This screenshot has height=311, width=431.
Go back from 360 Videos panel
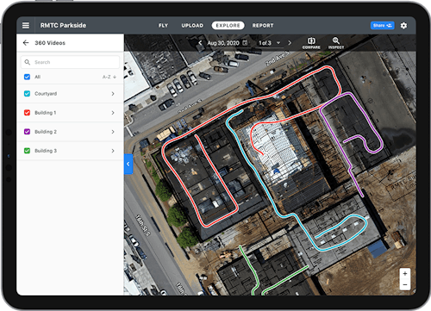click(x=26, y=43)
